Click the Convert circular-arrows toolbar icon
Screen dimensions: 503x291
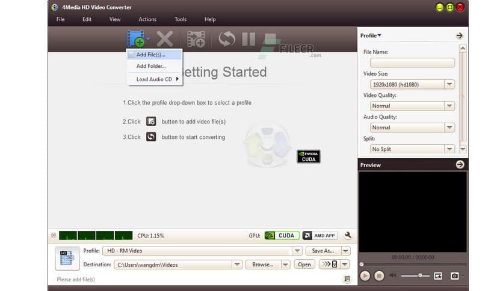tap(226, 38)
